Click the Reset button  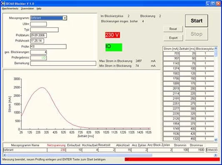[173, 29]
